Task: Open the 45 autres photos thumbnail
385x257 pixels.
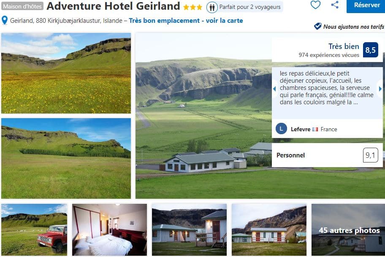Action: pos(348,230)
